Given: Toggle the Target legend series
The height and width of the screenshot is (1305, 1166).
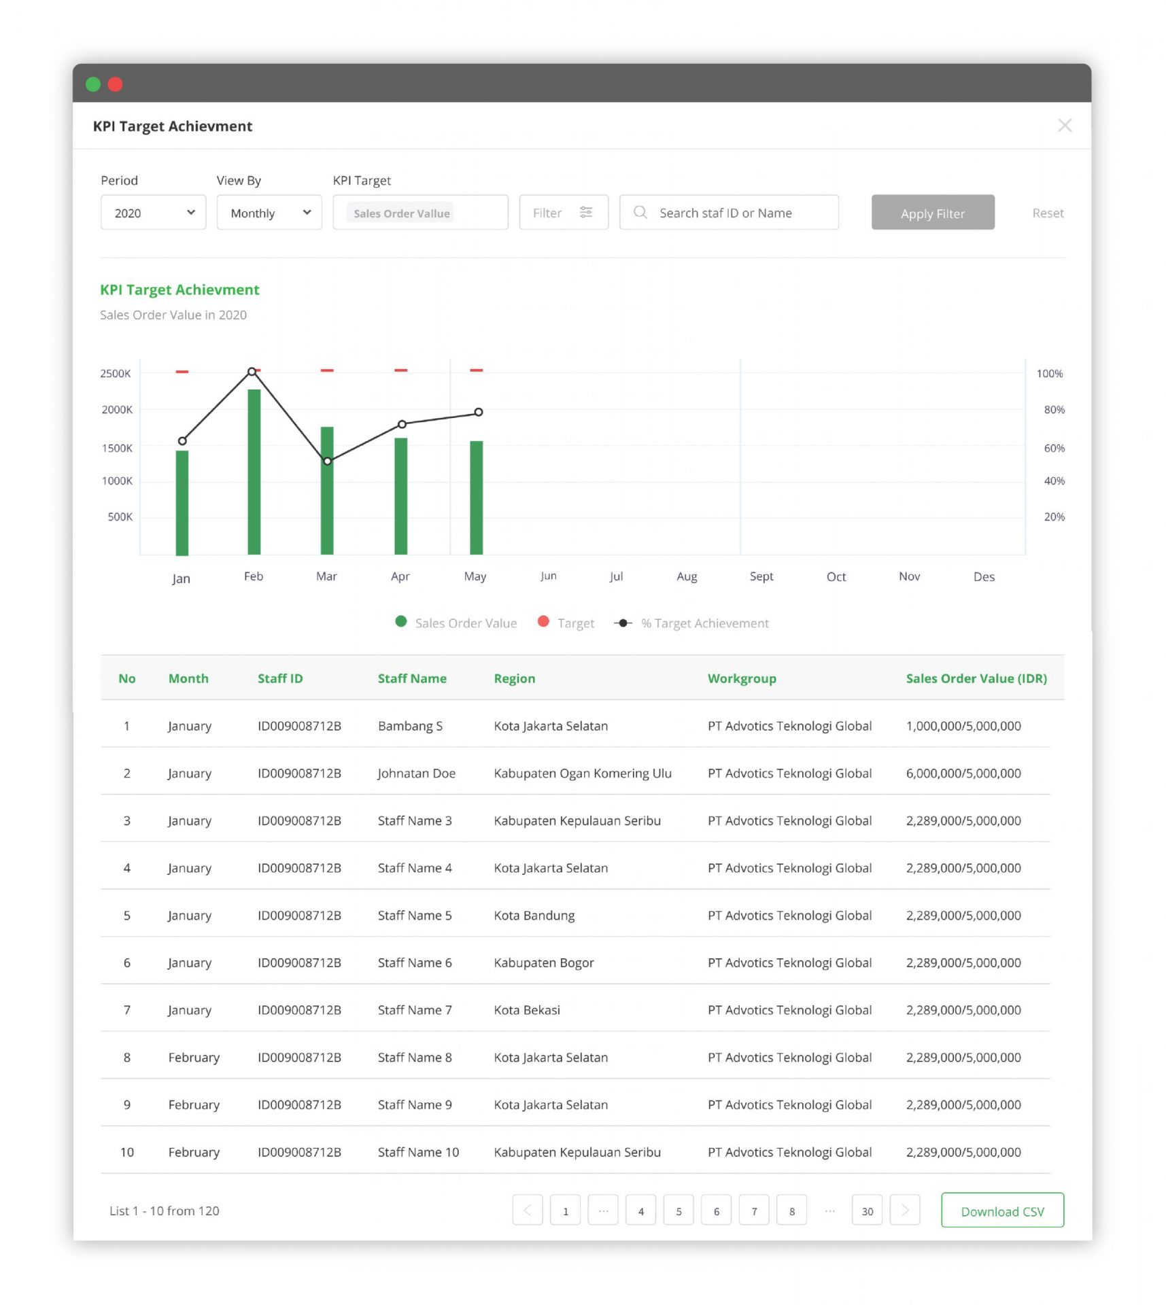Looking at the screenshot, I should [566, 623].
